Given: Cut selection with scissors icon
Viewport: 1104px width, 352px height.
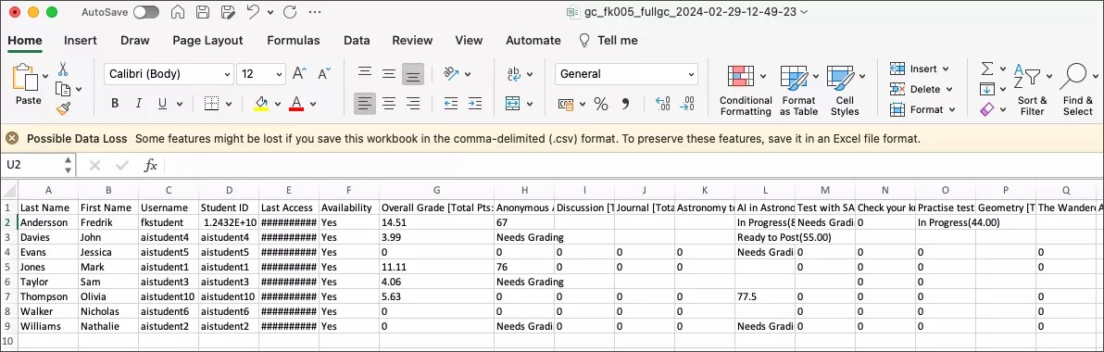Looking at the screenshot, I should point(63,69).
